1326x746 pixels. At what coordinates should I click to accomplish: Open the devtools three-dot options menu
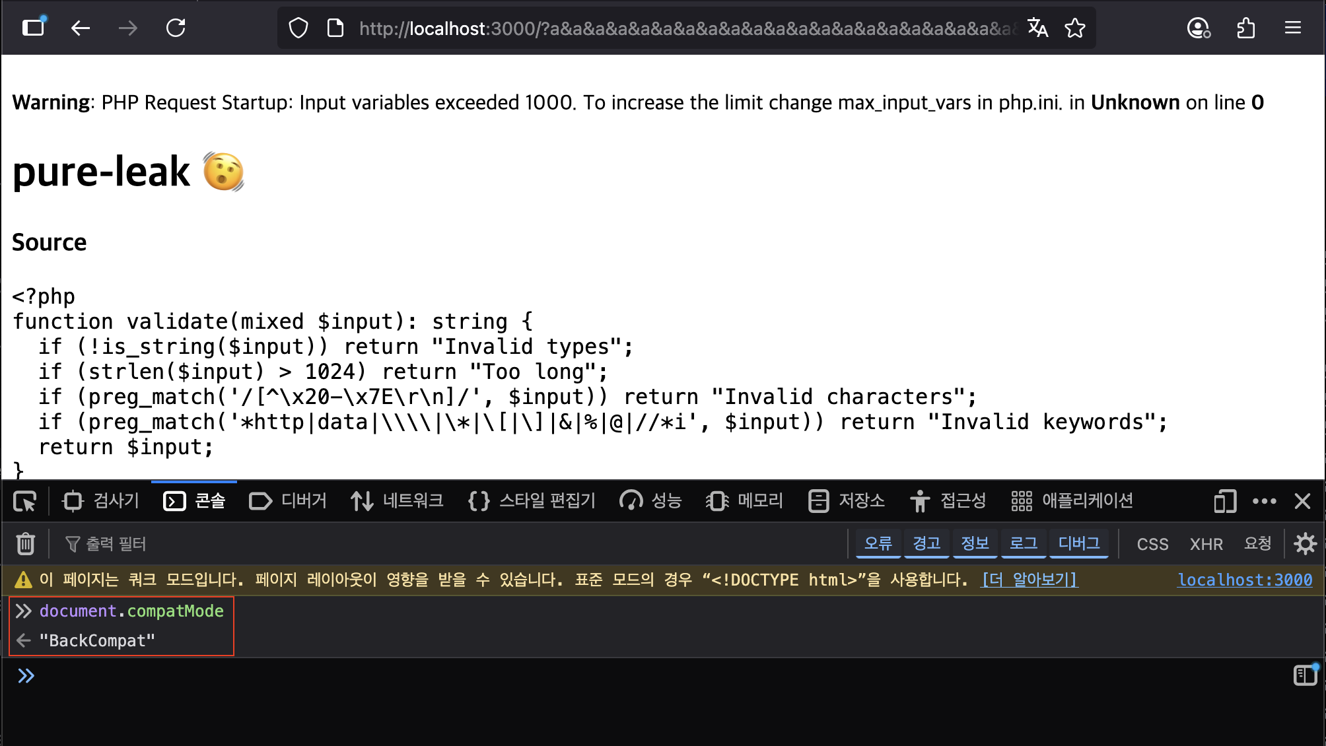pyautogui.click(x=1264, y=502)
